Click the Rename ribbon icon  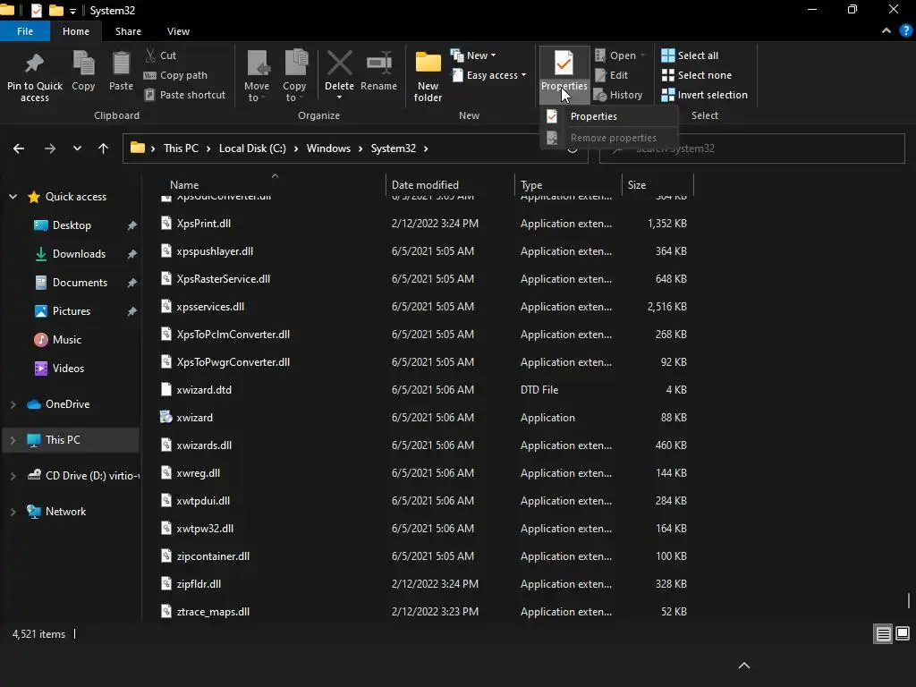(378, 64)
